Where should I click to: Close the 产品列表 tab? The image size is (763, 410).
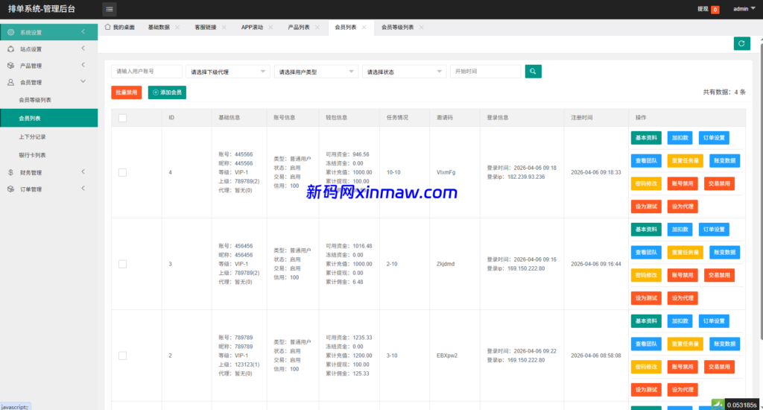pyautogui.click(x=317, y=28)
